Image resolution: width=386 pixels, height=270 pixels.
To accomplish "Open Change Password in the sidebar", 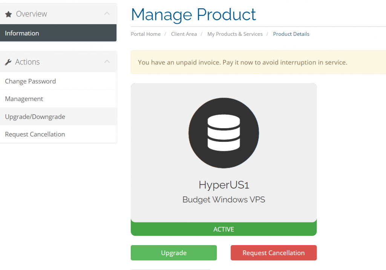I will [58, 81].
